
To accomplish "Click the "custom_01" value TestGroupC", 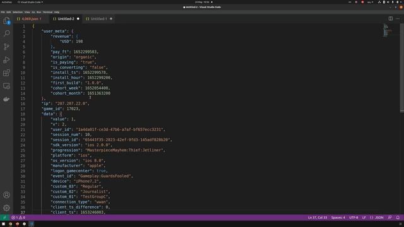I will coord(94,197).
